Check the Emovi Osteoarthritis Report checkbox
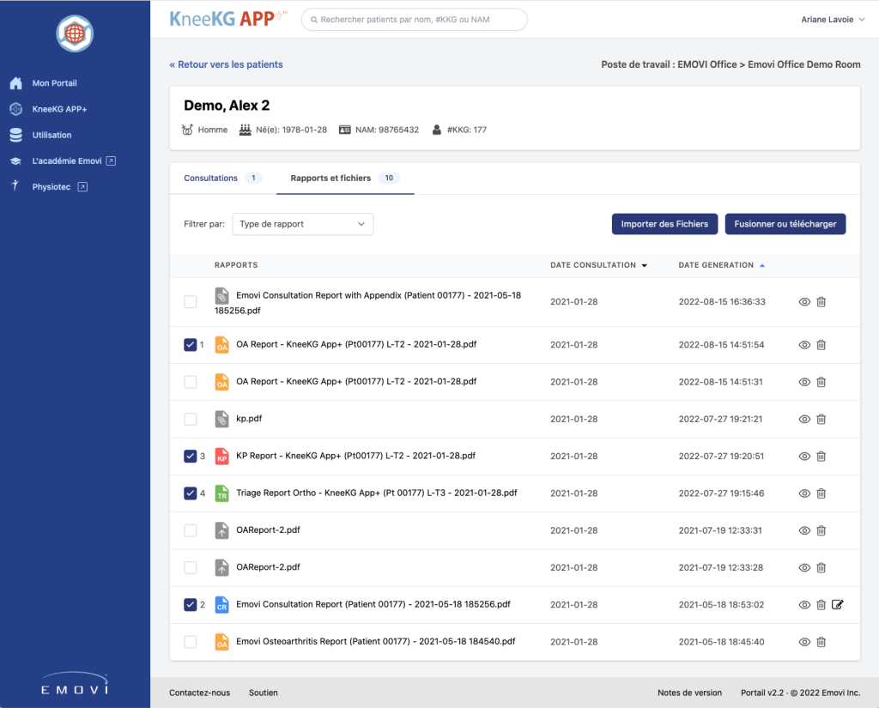 pyautogui.click(x=191, y=642)
